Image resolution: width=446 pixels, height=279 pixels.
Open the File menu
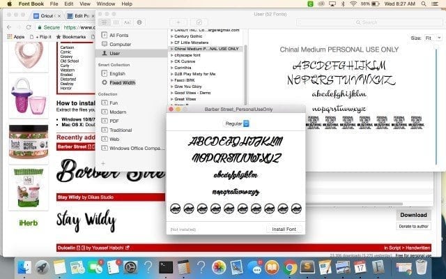[x=54, y=3]
